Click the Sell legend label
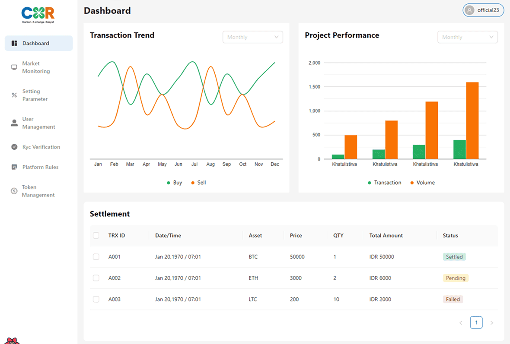Viewport: 510px width, 344px height. pyautogui.click(x=202, y=183)
